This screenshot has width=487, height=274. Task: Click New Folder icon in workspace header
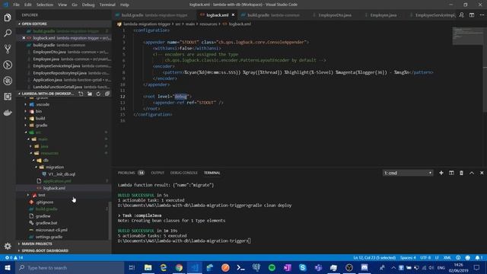click(90, 94)
